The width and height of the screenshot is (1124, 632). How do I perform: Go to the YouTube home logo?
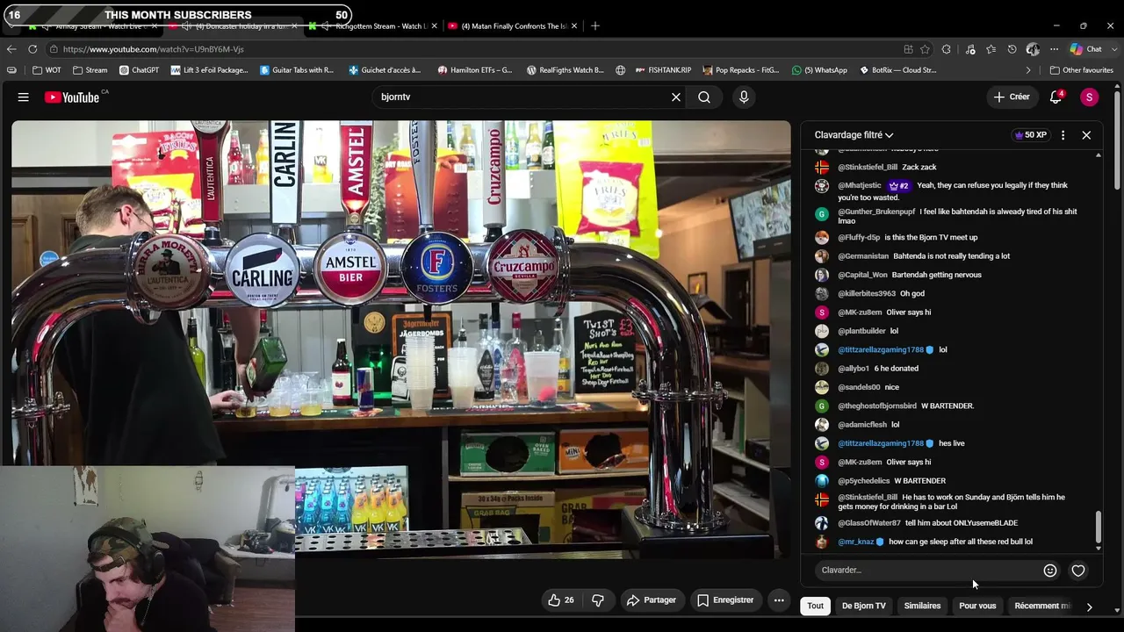coord(73,97)
